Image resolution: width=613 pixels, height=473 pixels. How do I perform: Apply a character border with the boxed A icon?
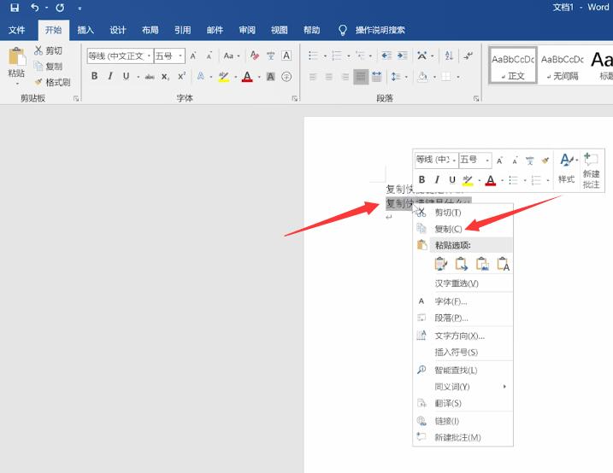286,55
